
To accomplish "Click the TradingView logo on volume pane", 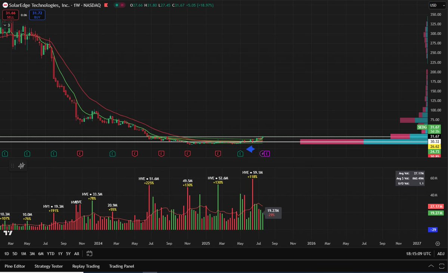I will coord(8,233).
